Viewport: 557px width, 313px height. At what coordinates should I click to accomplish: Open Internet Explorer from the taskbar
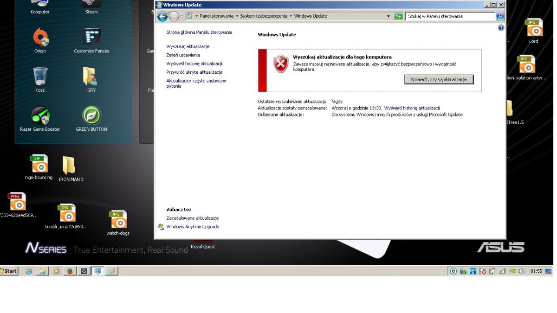coord(29,271)
